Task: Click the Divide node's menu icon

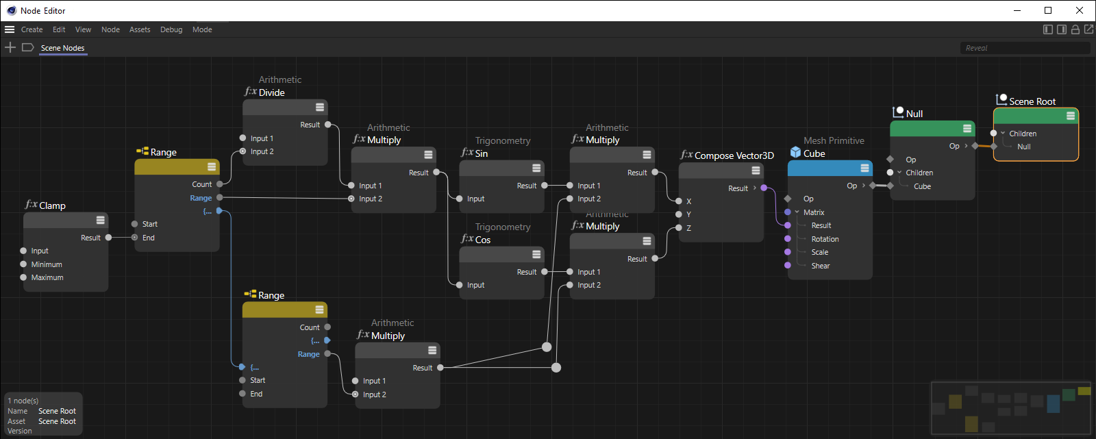Action: [x=319, y=108]
